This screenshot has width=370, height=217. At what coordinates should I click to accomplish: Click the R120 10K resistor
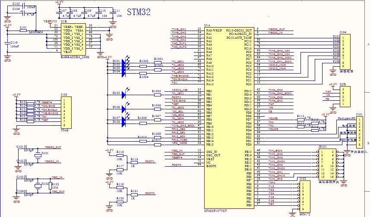click(120, 202)
